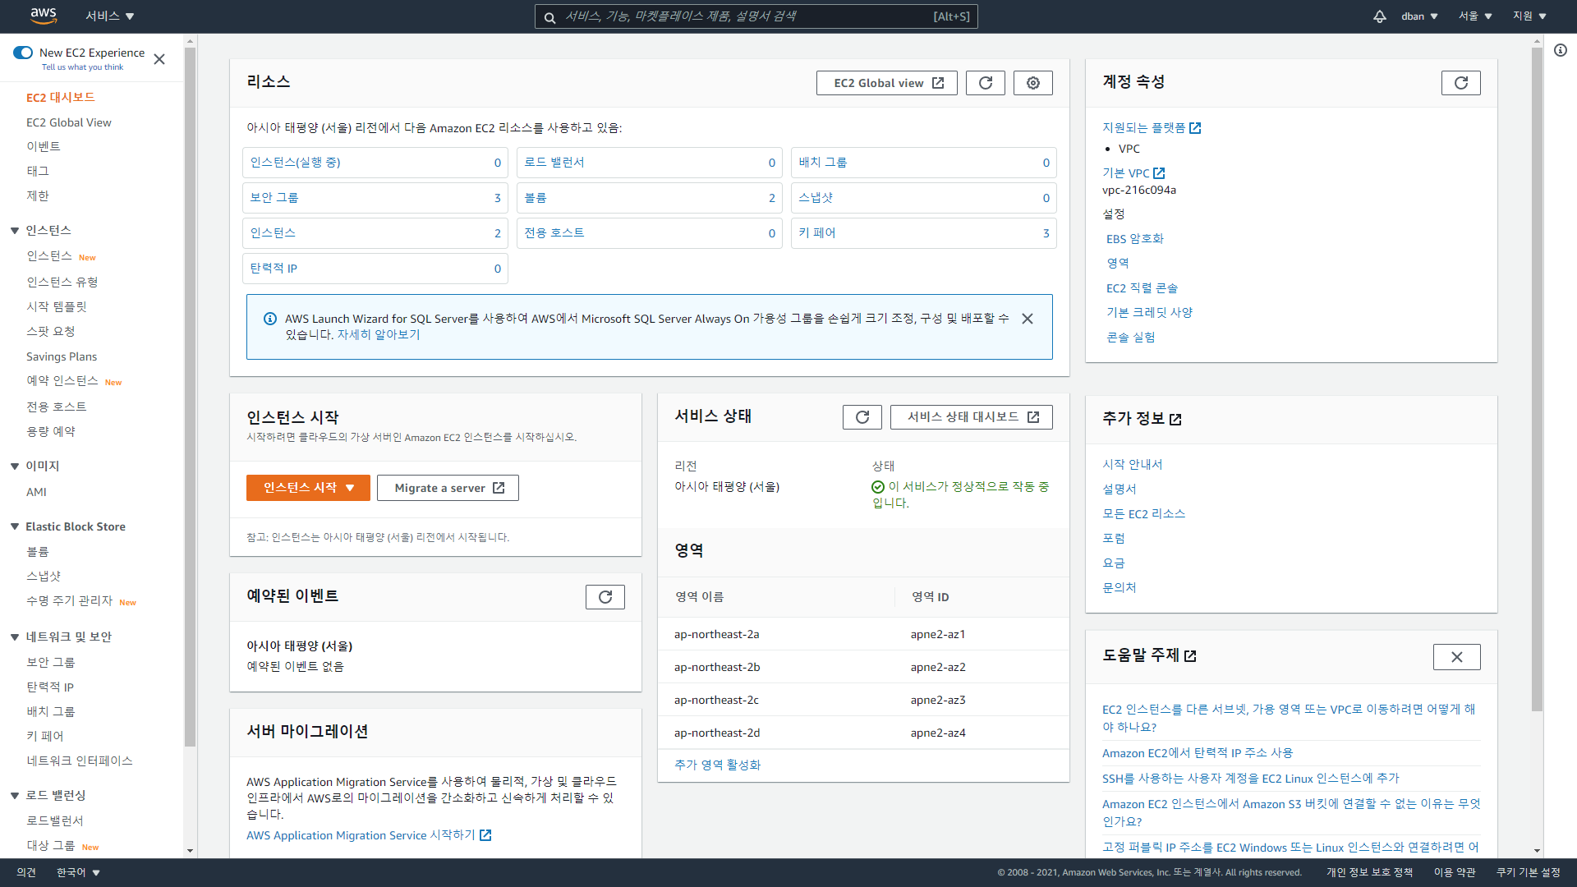Image resolution: width=1577 pixels, height=887 pixels.
Task: Open the 서비스 menu in header
Action: (x=109, y=16)
